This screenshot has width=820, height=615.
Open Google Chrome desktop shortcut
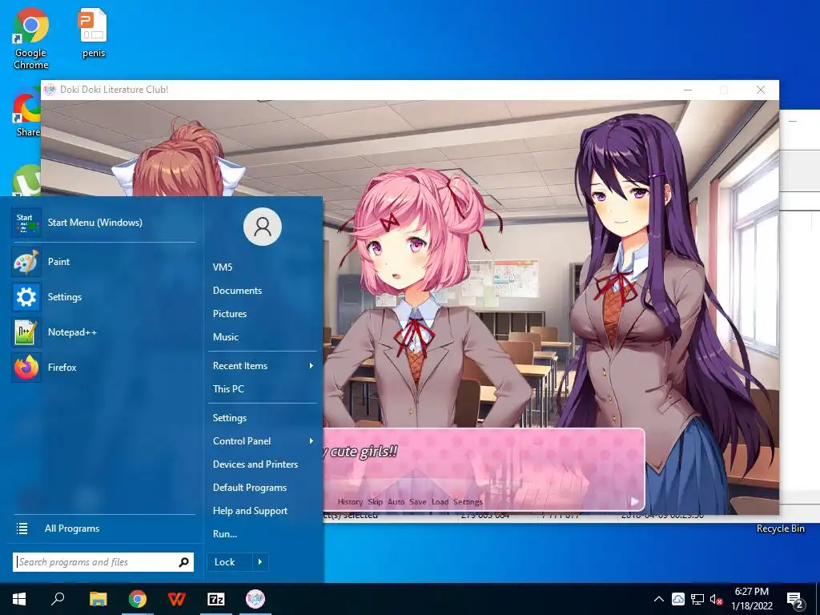click(x=31, y=39)
